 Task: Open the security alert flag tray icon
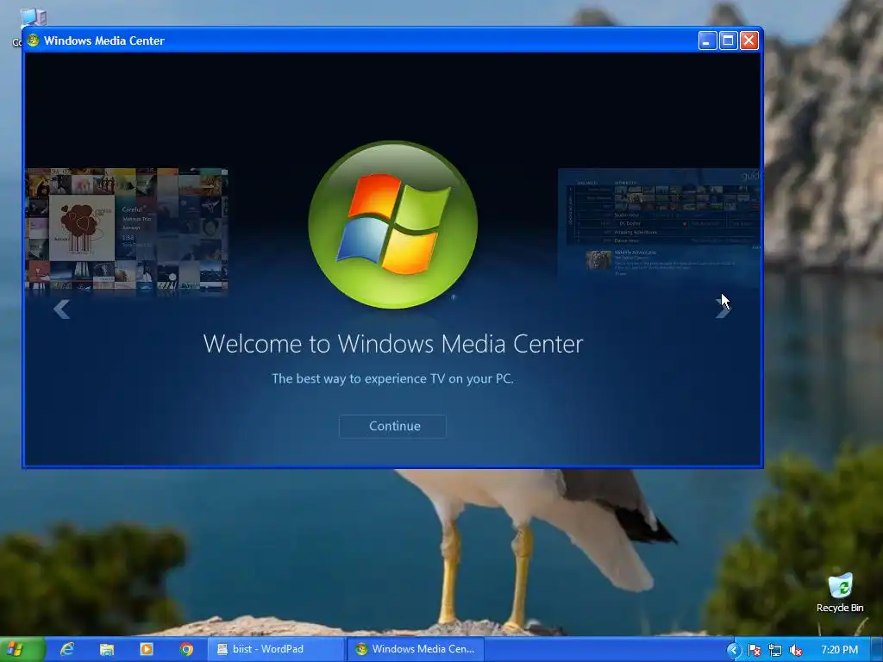coord(754,651)
